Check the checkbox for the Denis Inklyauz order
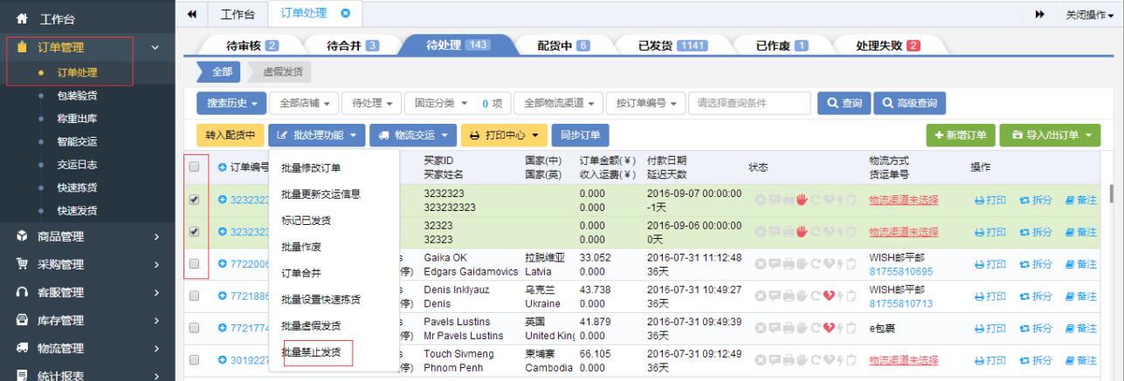This screenshot has width=1124, height=381. (194, 296)
